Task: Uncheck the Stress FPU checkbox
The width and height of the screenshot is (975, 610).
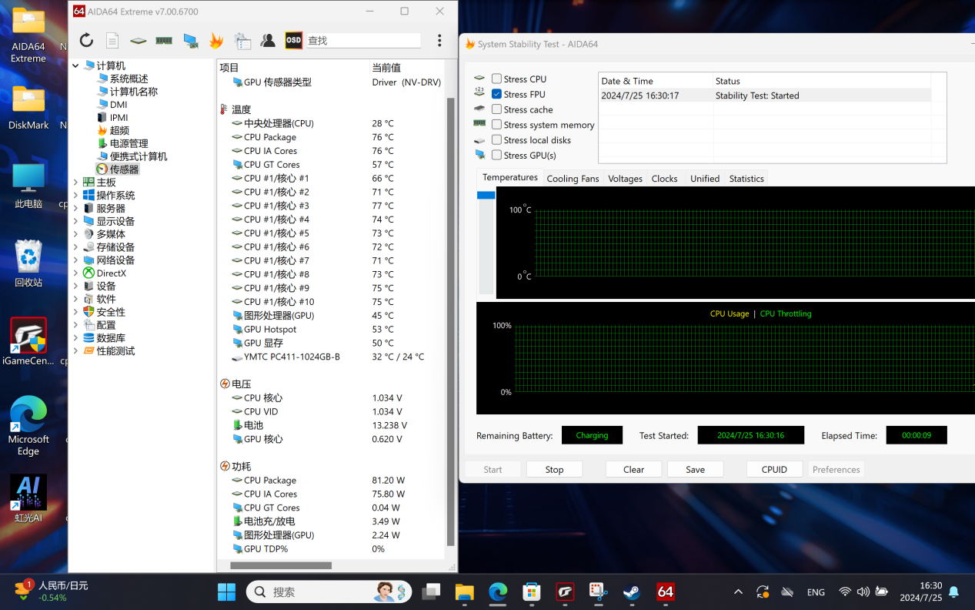Action: point(496,94)
